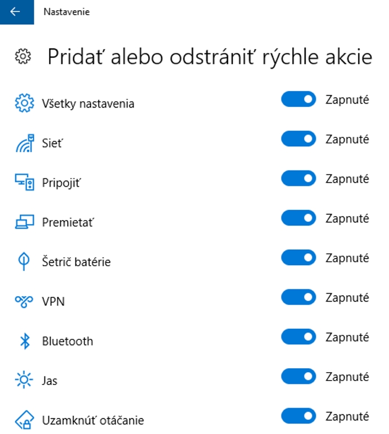Disable the Šetrič batérie switch

(298, 258)
